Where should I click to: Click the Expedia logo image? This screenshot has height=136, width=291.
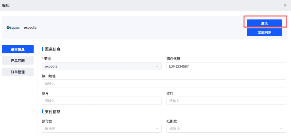tap(13, 28)
